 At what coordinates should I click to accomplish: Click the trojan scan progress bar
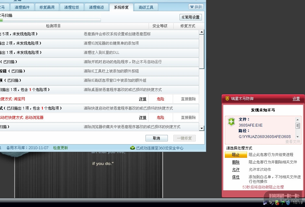[50, 20]
